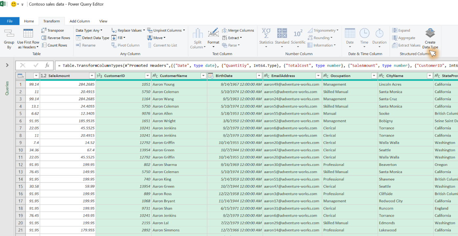This screenshot has height=236, width=458.
Task: Expand the Queries pane chevron
Action: [x=7, y=65]
